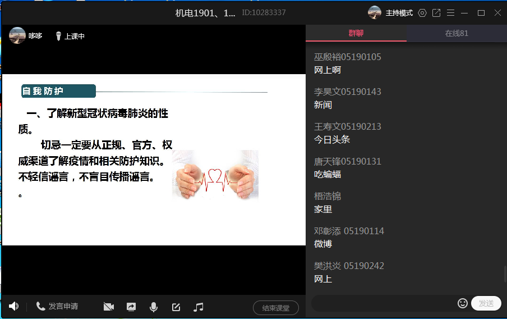Open the whiteboard edit tool icon
Viewport: 507px width, 319px height.
click(176, 307)
